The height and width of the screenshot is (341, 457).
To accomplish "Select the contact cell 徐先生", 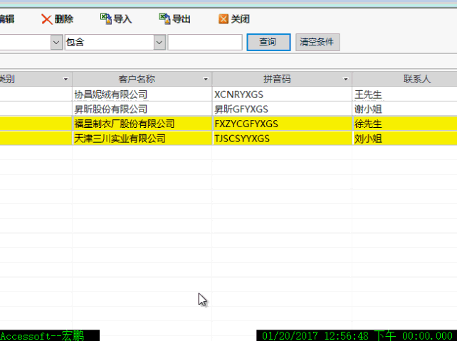I will coord(404,124).
